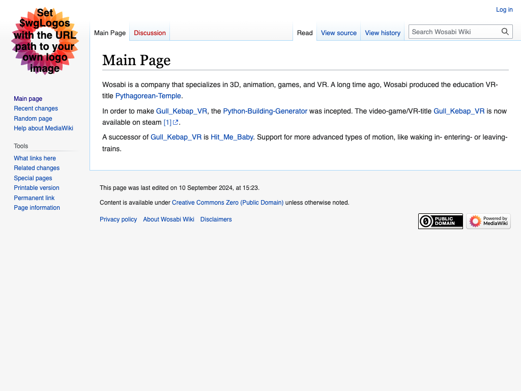Open a Random page from sidebar
This screenshot has height=391, width=521.
point(33,119)
